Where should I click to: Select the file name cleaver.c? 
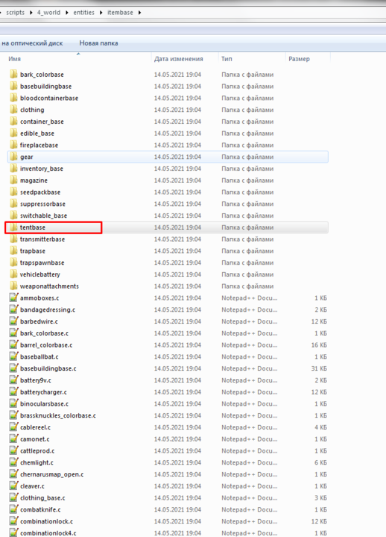point(32,486)
